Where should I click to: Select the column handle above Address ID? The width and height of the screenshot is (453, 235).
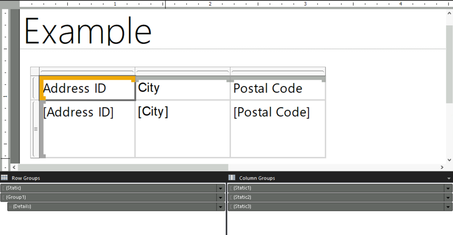[x=88, y=71]
